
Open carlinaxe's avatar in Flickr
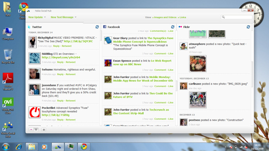pyautogui.click(x=183, y=86)
